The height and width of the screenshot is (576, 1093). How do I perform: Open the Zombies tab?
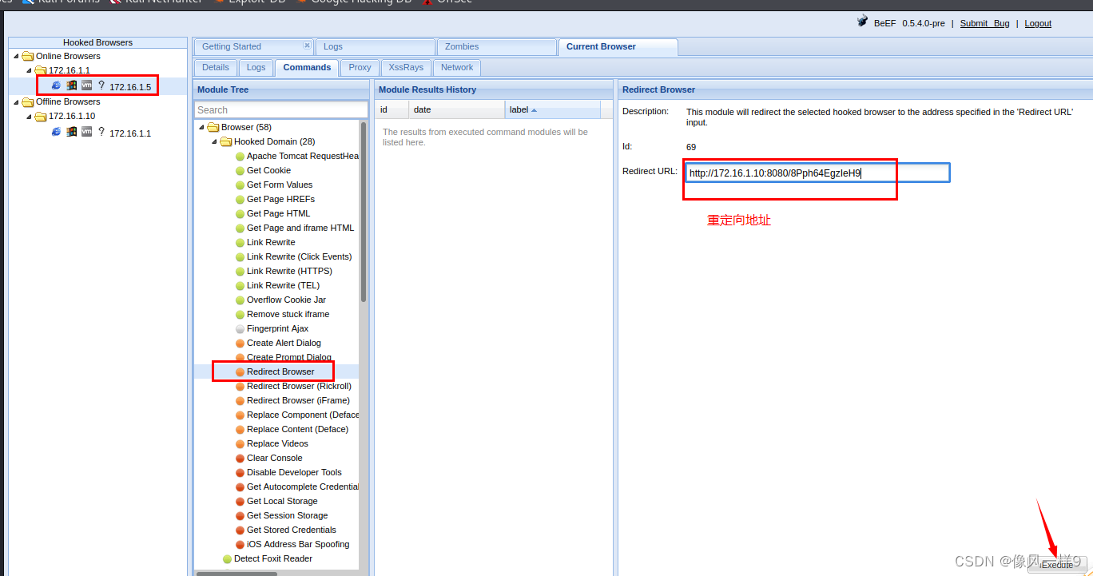pyautogui.click(x=496, y=46)
